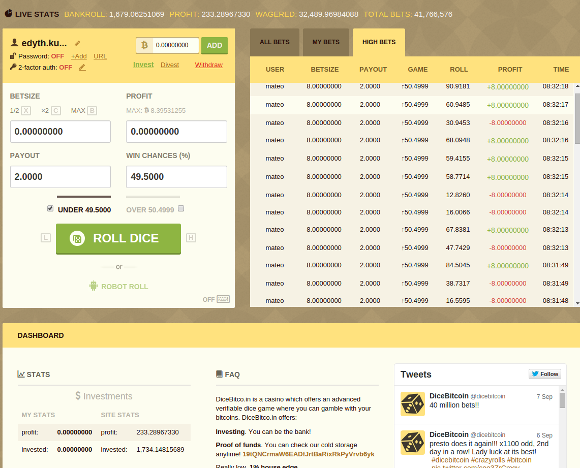Click the padlock icon next to Password
Image resolution: width=580 pixels, height=468 pixels.
13,56
